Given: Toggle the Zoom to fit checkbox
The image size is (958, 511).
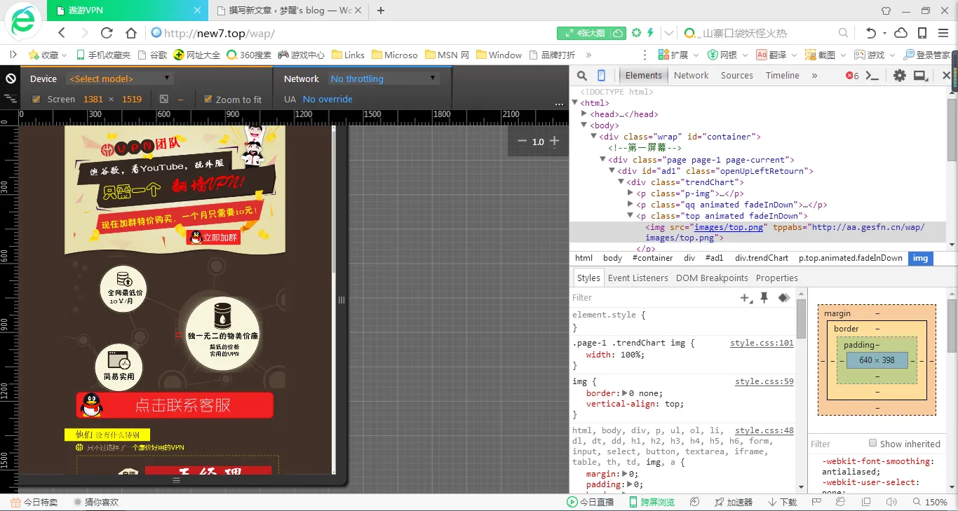Looking at the screenshot, I should click(208, 99).
